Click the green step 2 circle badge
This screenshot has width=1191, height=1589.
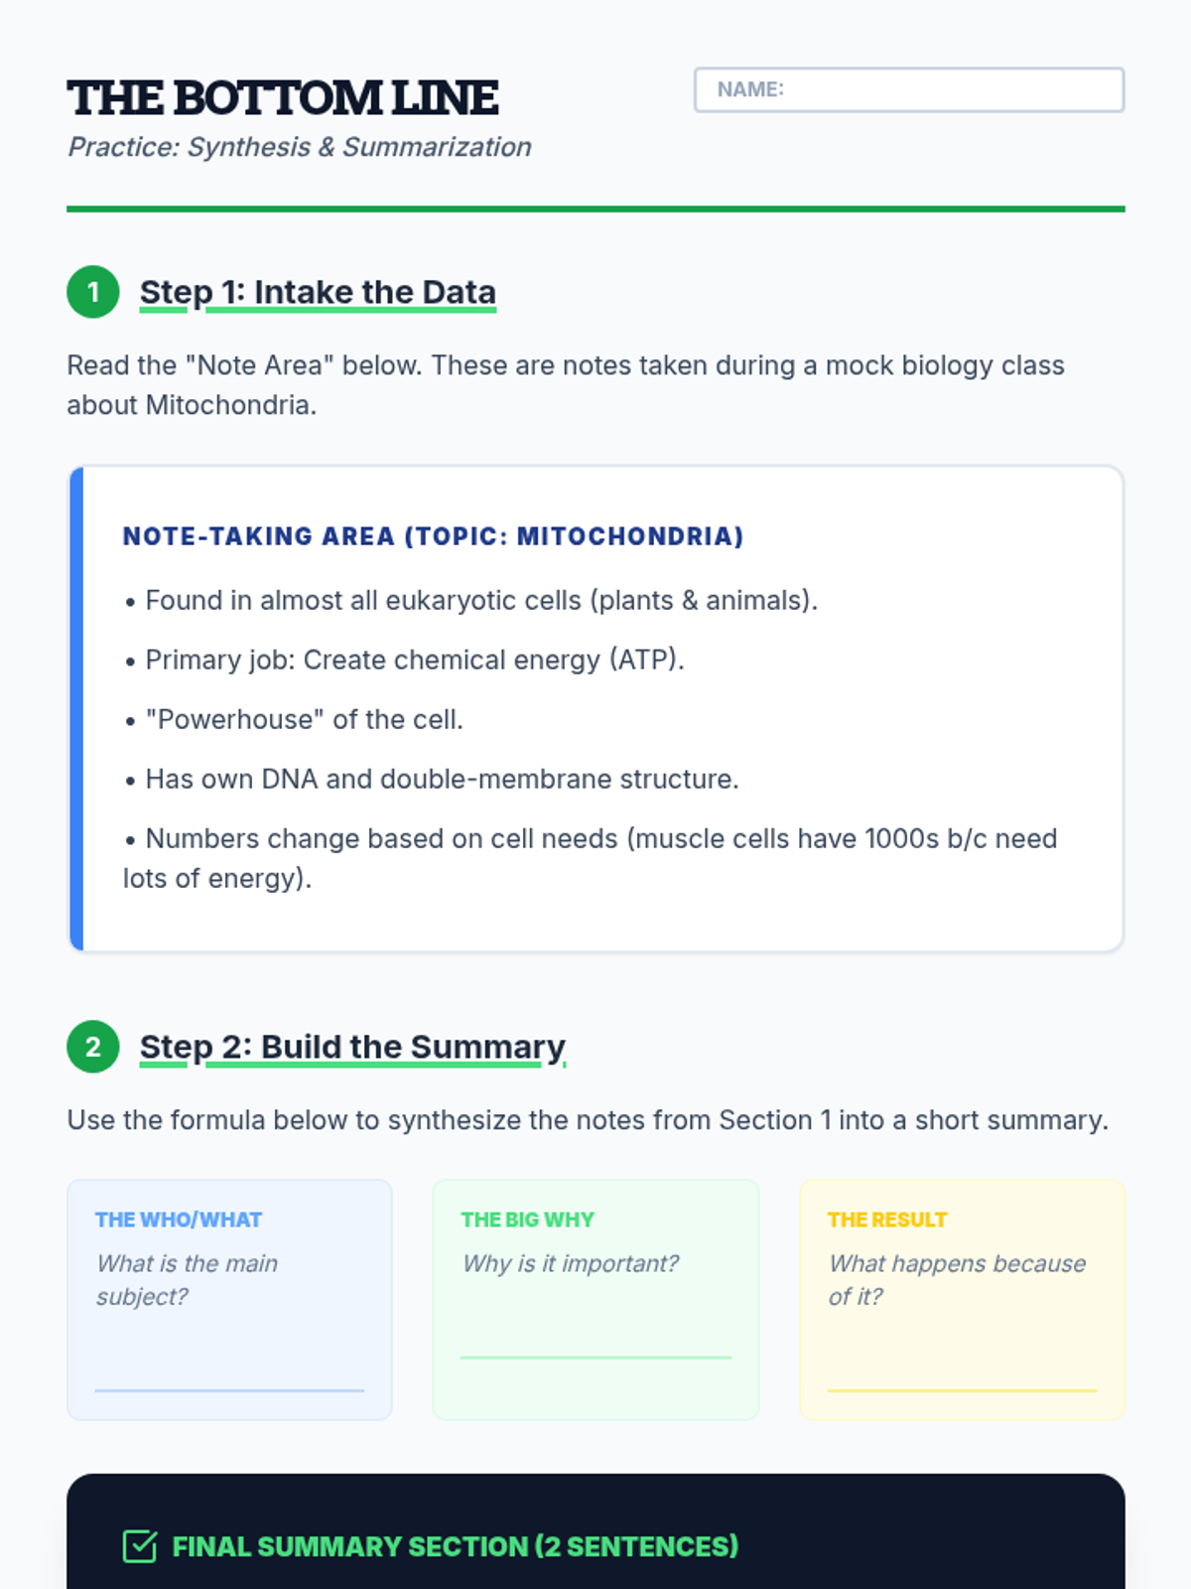[93, 1047]
